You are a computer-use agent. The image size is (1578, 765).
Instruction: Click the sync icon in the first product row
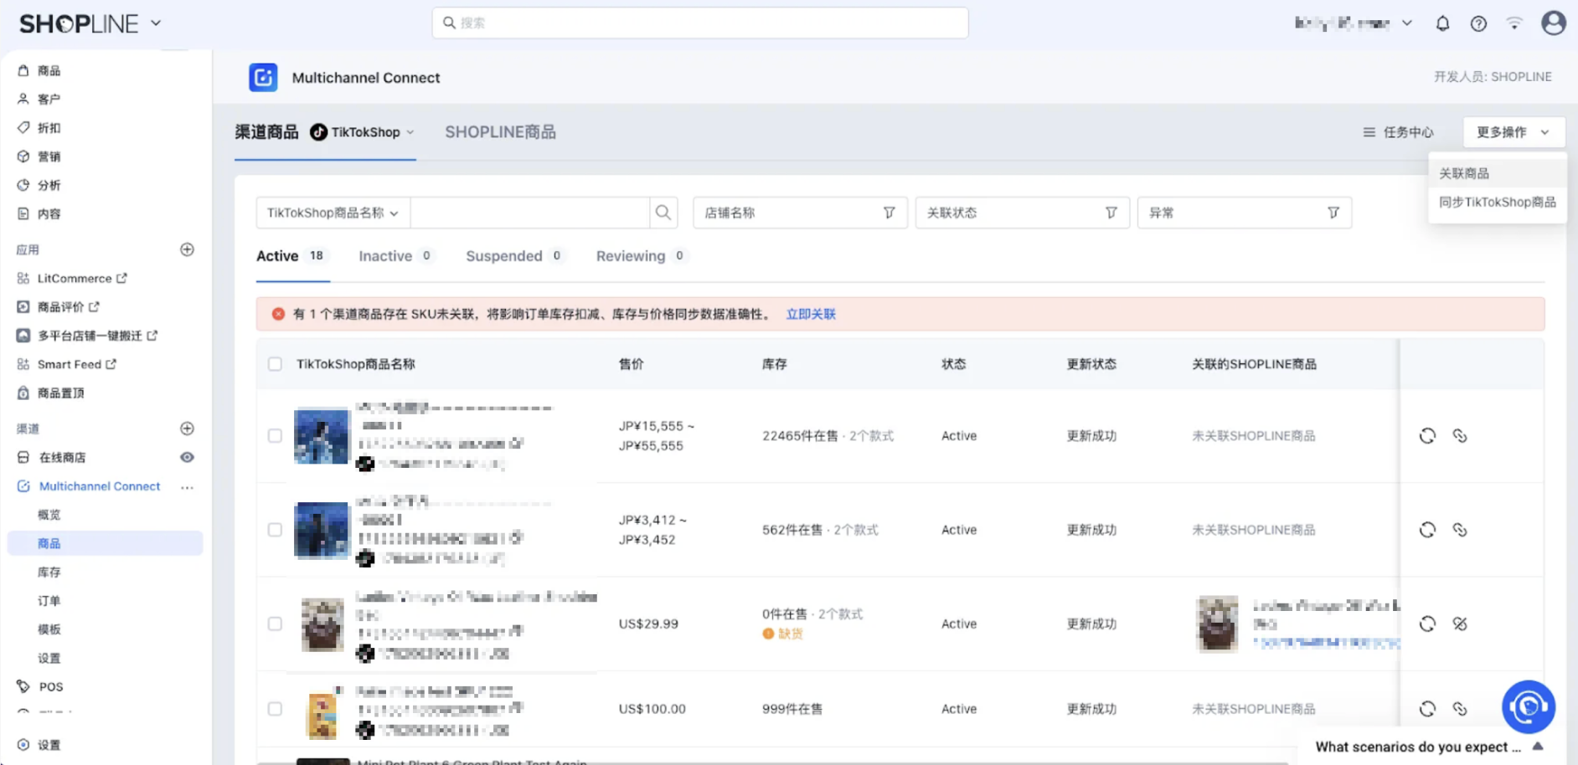pos(1427,436)
